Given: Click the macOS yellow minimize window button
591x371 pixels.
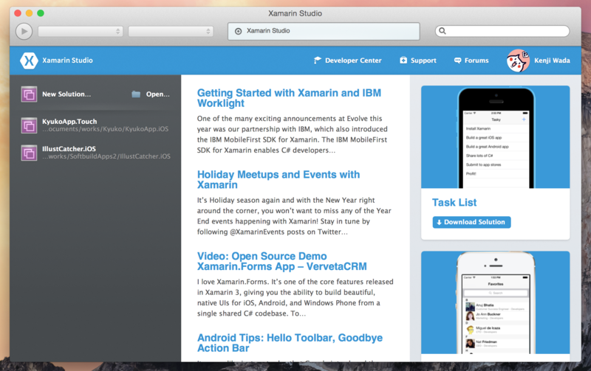Looking at the screenshot, I should 29,13.
